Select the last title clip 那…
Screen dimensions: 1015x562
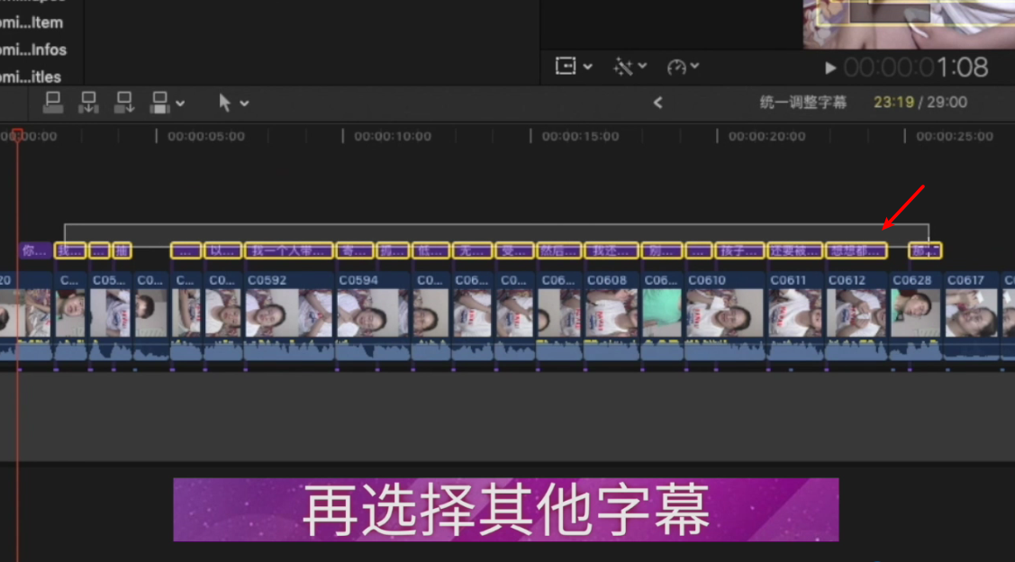(925, 250)
